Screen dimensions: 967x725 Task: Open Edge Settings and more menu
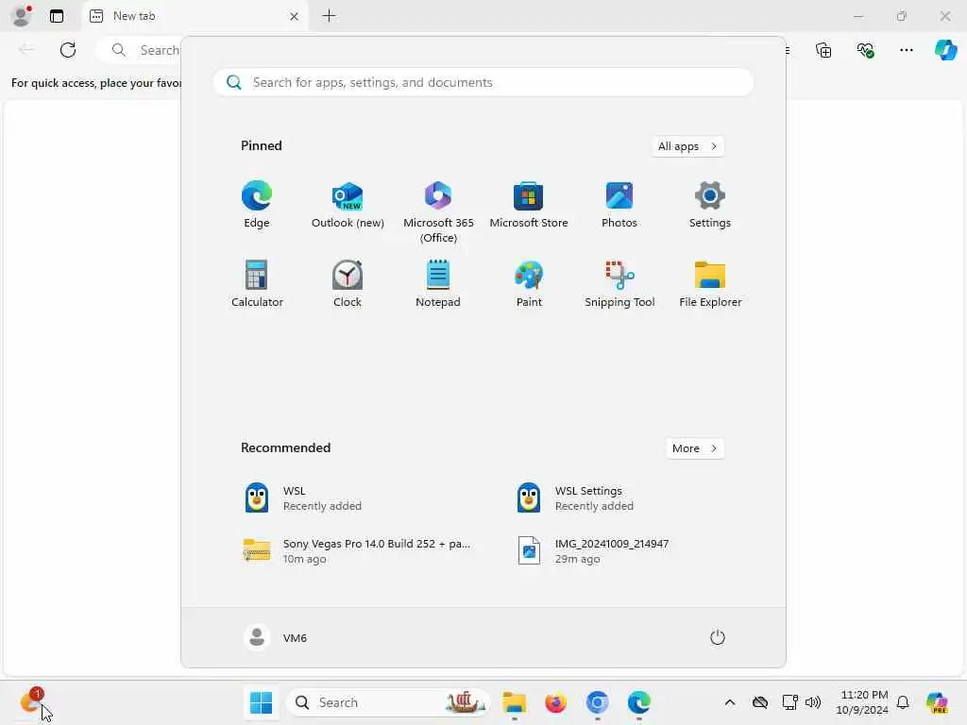click(906, 50)
